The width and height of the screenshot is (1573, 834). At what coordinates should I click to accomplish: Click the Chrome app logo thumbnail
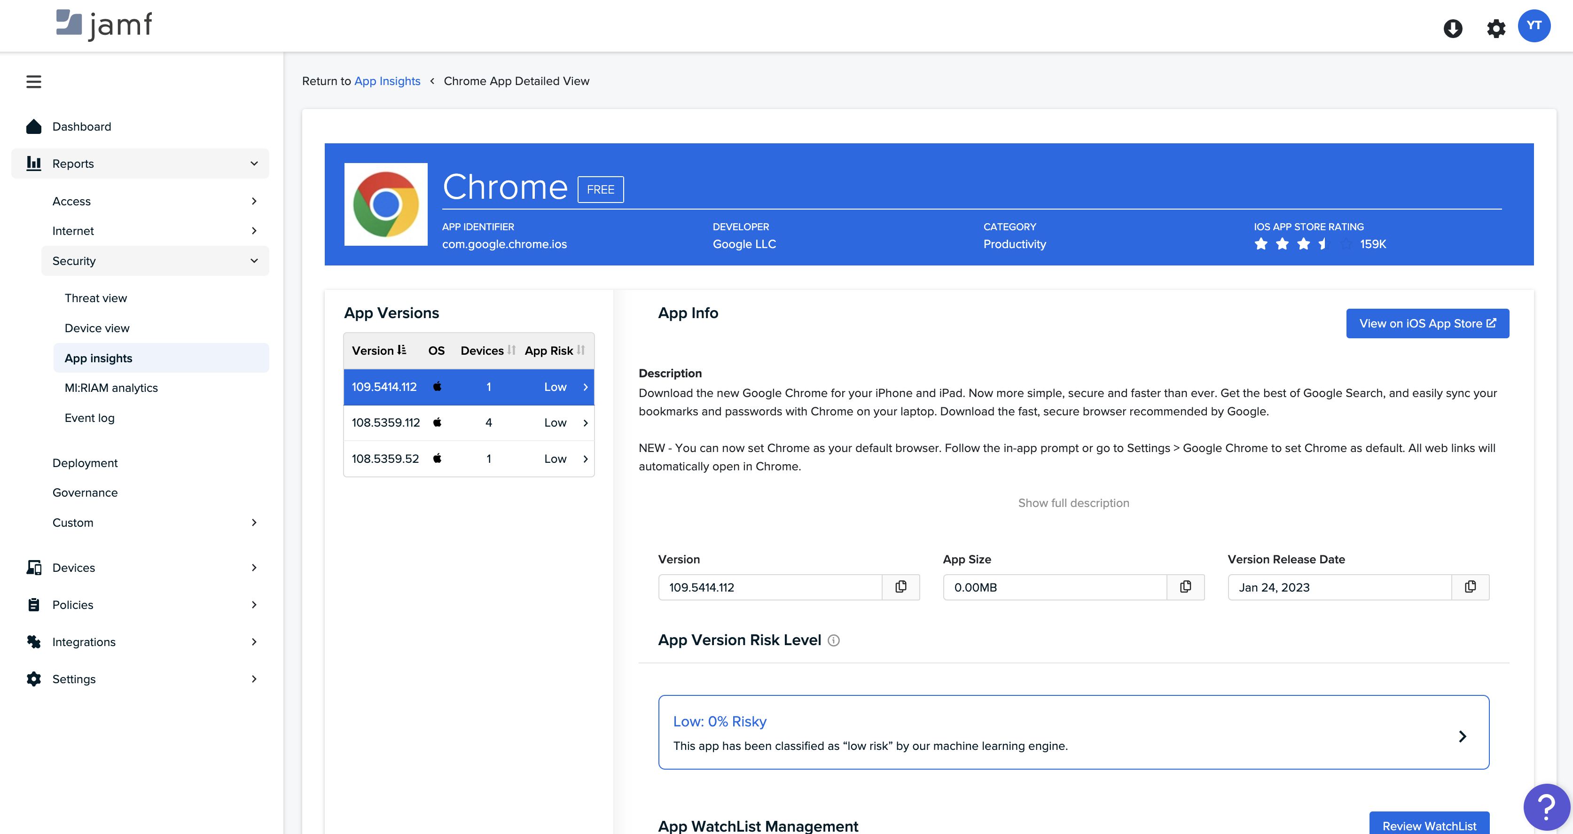pyautogui.click(x=386, y=204)
